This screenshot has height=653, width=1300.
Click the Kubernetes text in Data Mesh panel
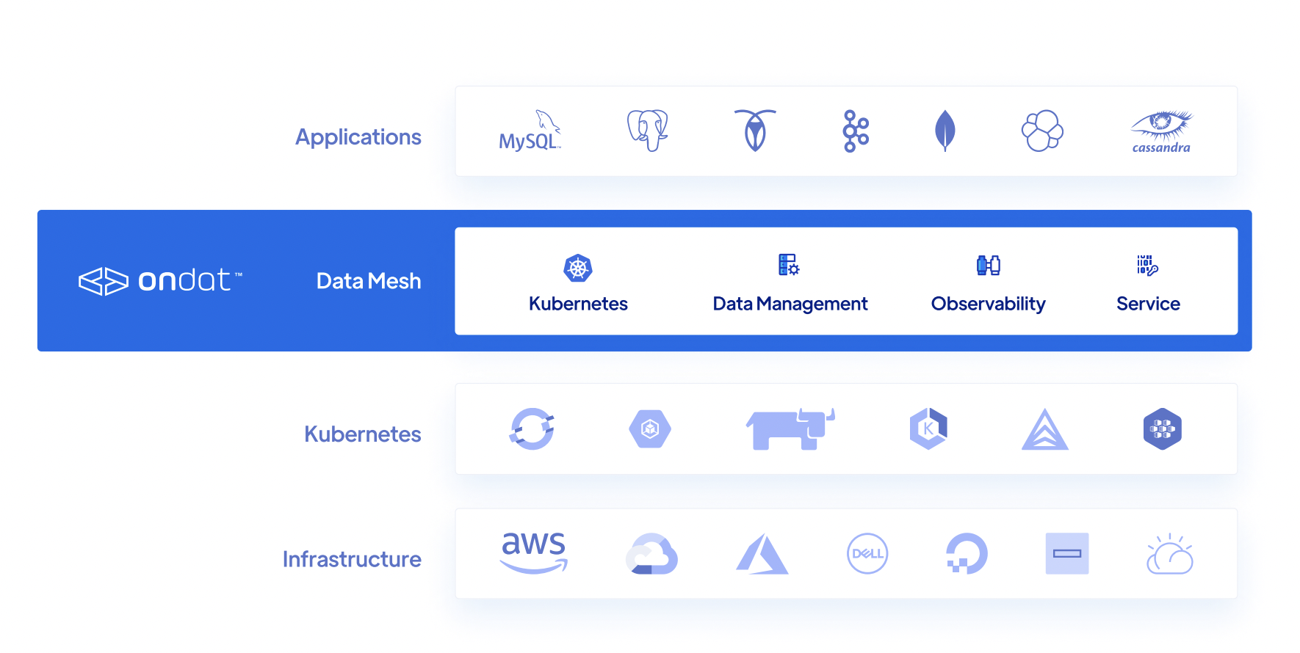pyautogui.click(x=578, y=304)
